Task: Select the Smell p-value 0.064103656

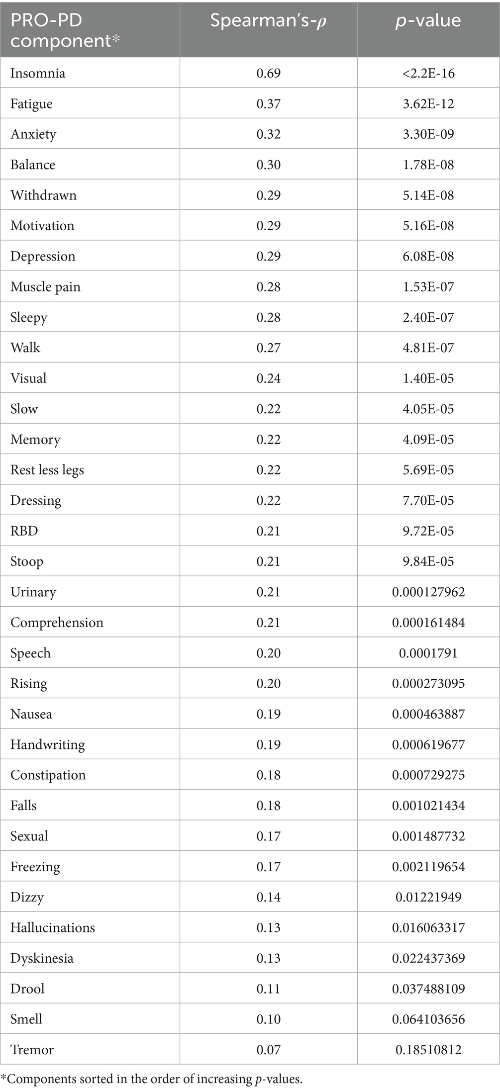Action: [x=428, y=1019]
